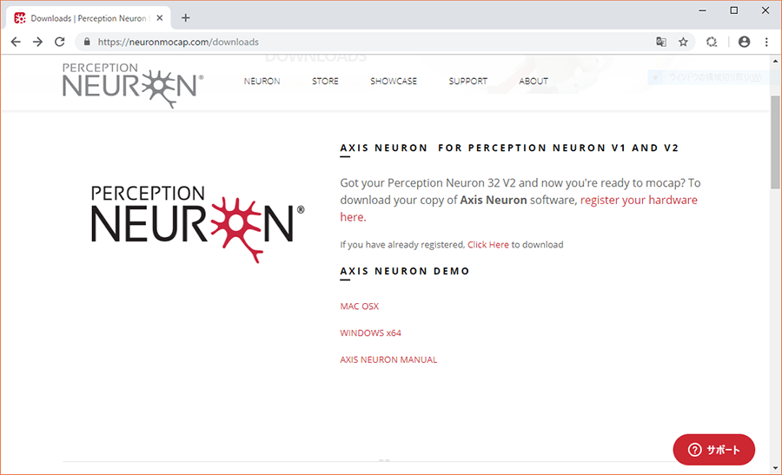The height and width of the screenshot is (475, 782).
Task: Click the Perception Neuron tab favicon
Action: pos(20,18)
